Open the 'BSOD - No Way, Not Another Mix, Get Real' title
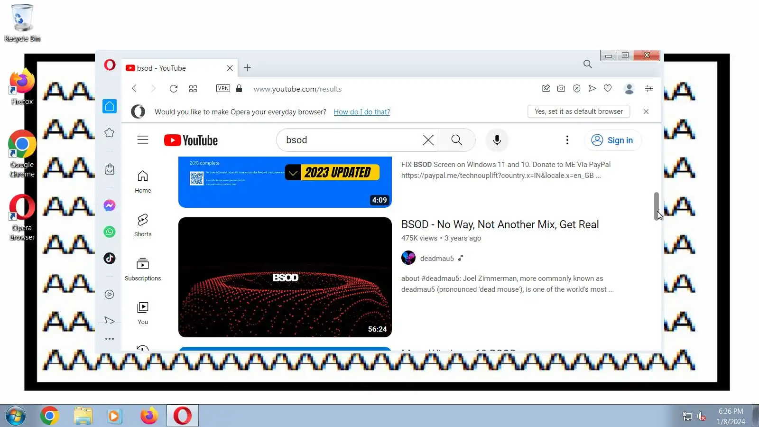 click(500, 224)
